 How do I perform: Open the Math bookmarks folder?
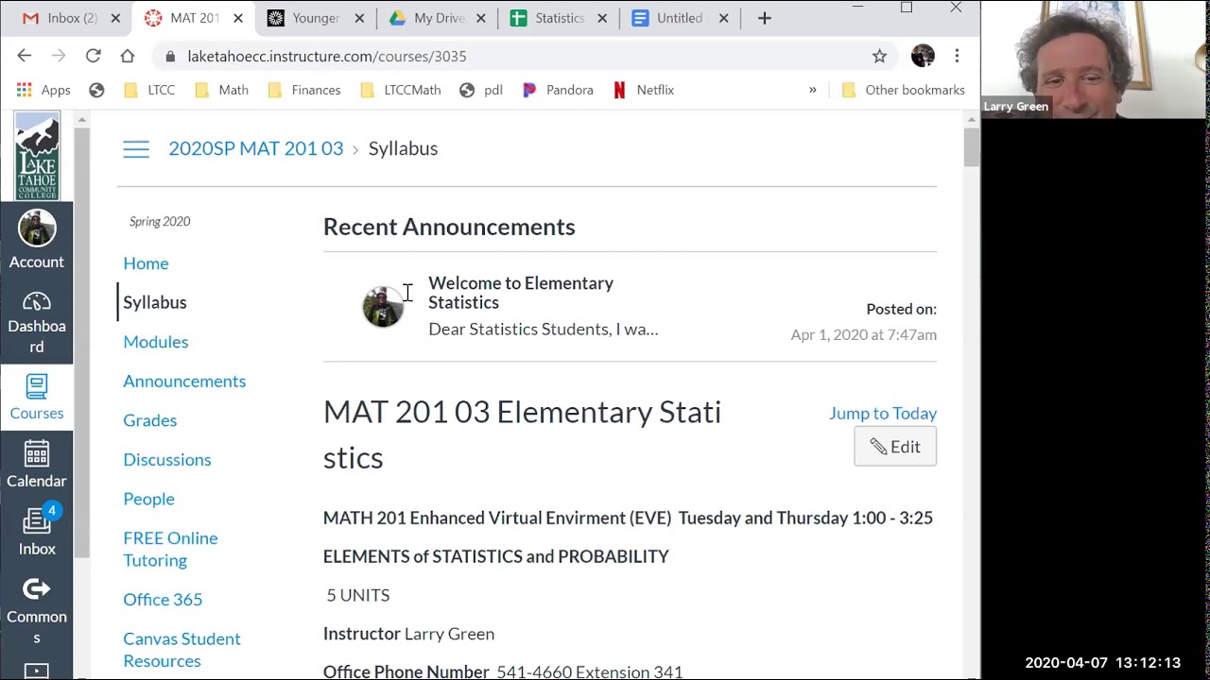coord(221,90)
